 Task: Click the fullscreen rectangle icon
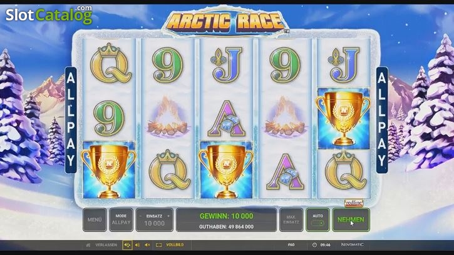158,245
